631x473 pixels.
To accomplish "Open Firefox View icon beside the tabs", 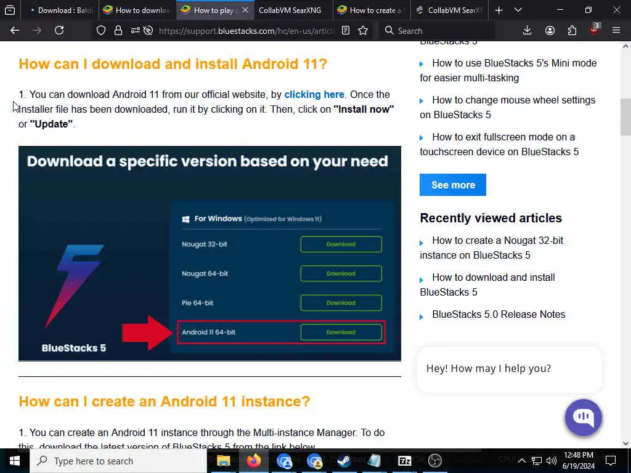I will click(10, 10).
